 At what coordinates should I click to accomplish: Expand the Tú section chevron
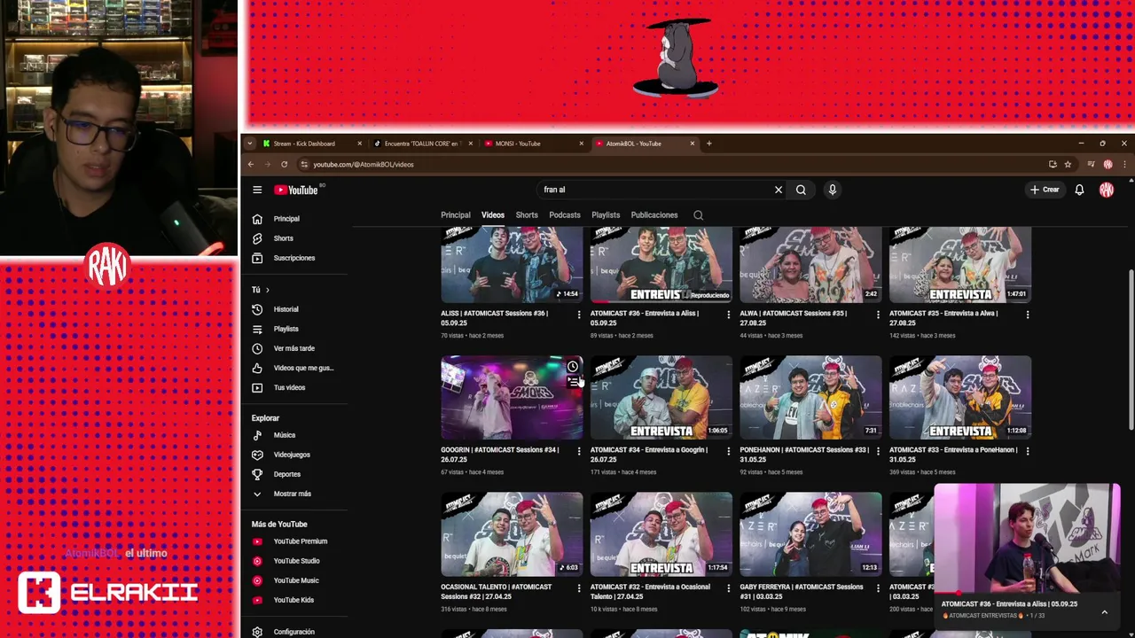[x=267, y=290]
